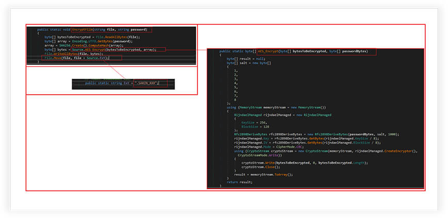Click the line 'File.WriteAllBytes(file, bytes)'
The width and height of the screenshot is (448, 218).
pyautogui.click(x=74, y=54)
